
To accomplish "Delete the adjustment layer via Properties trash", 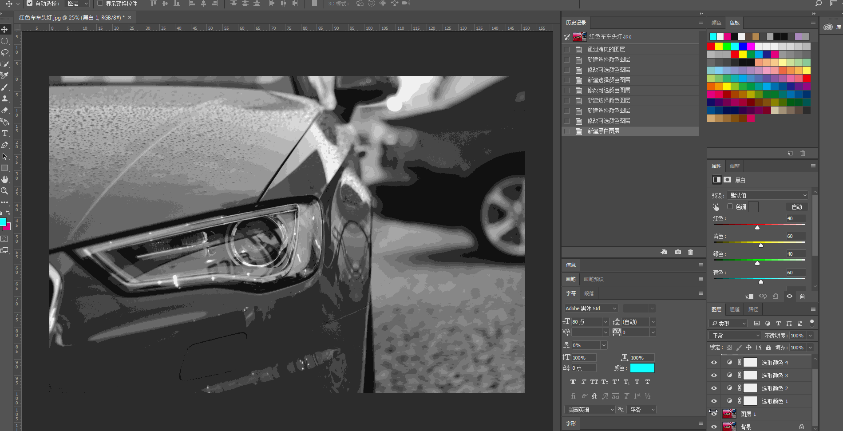I will click(x=802, y=296).
